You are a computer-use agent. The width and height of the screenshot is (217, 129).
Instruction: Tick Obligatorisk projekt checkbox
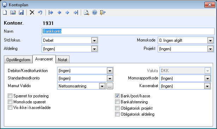pyautogui.click(x=117, y=108)
